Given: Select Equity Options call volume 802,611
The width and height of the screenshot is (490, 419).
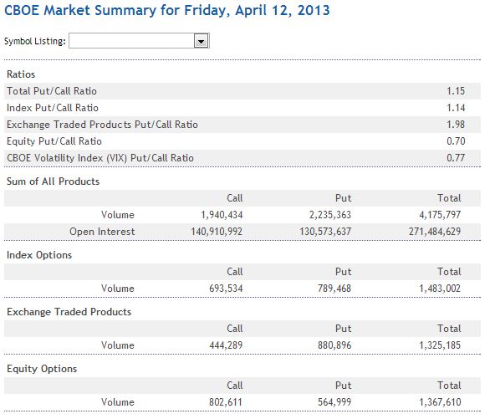Looking at the screenshot, I should 226,402.
